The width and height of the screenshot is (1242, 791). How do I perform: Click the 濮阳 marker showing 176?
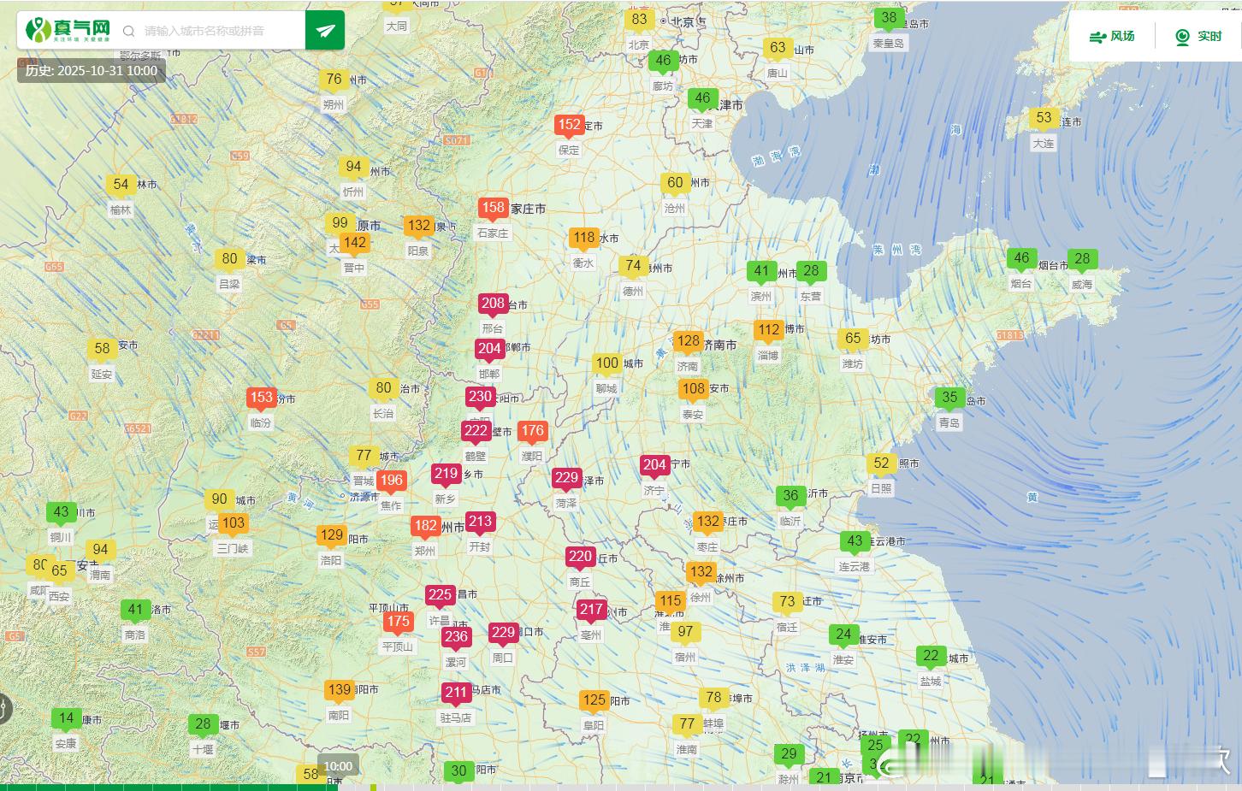532,433
